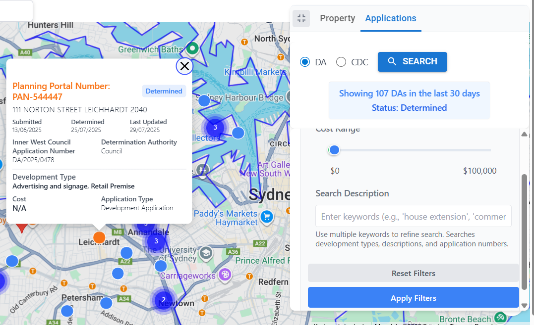Collapse the panel using the shrink icon
This screenshot has height=325, width=534.
[x=301, y=18]
